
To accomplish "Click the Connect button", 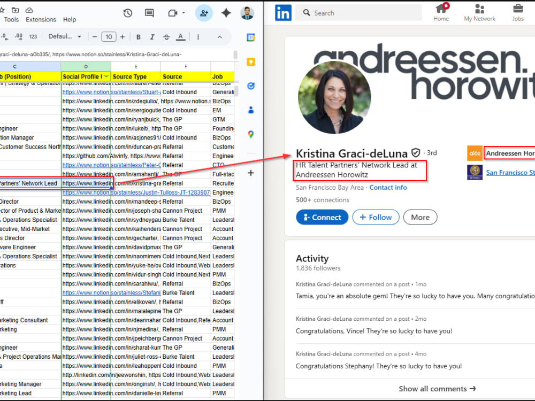I will tap(322, 217).
